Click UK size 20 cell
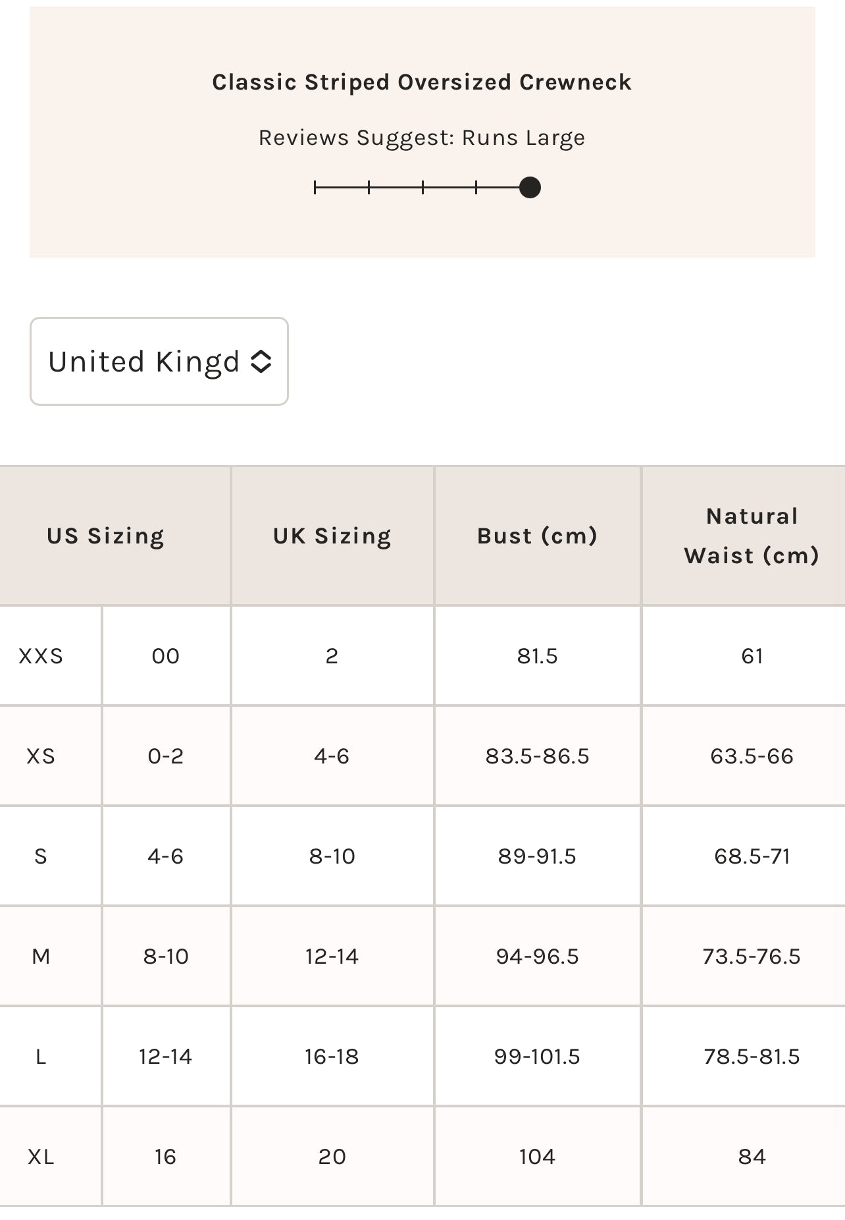The height and width of the screenshot is (1220, 845). [x=332, y=1157]
